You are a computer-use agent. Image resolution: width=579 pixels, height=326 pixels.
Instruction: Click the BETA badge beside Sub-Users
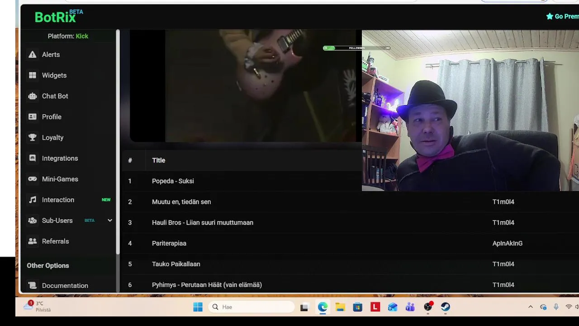click(x=90, y=221)
